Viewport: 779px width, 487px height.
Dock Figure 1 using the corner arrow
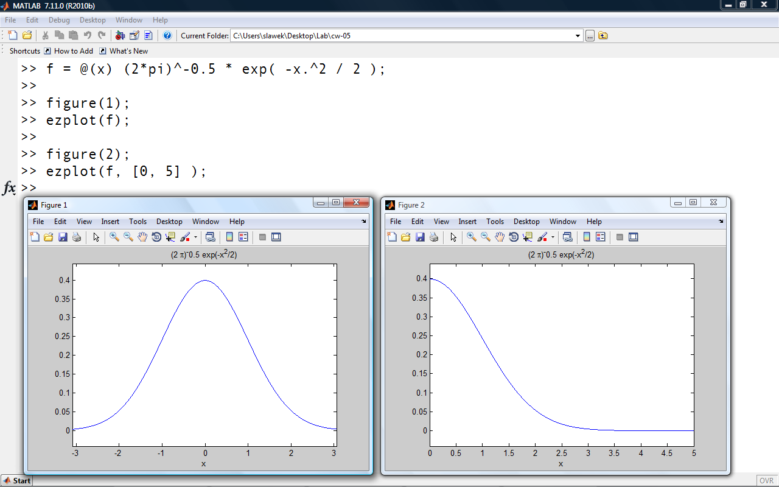coord(364,222)
